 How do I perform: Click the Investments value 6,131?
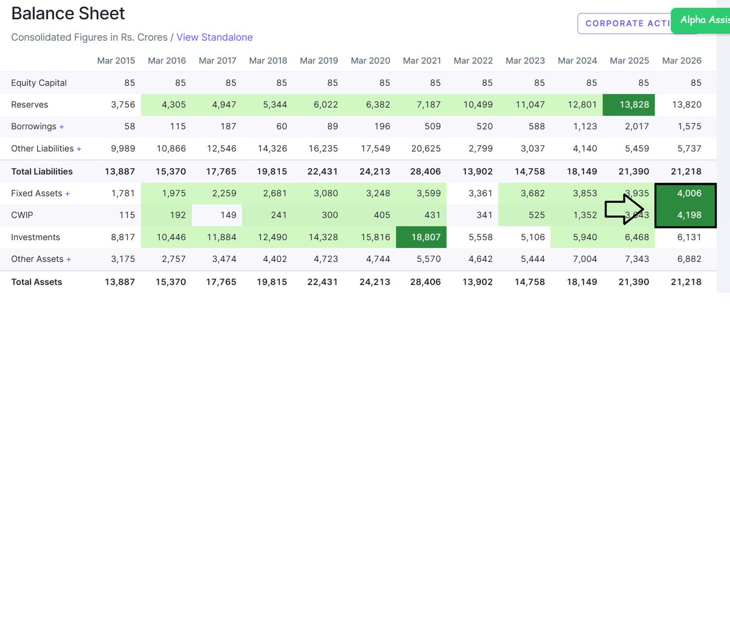tap(689, 237)
